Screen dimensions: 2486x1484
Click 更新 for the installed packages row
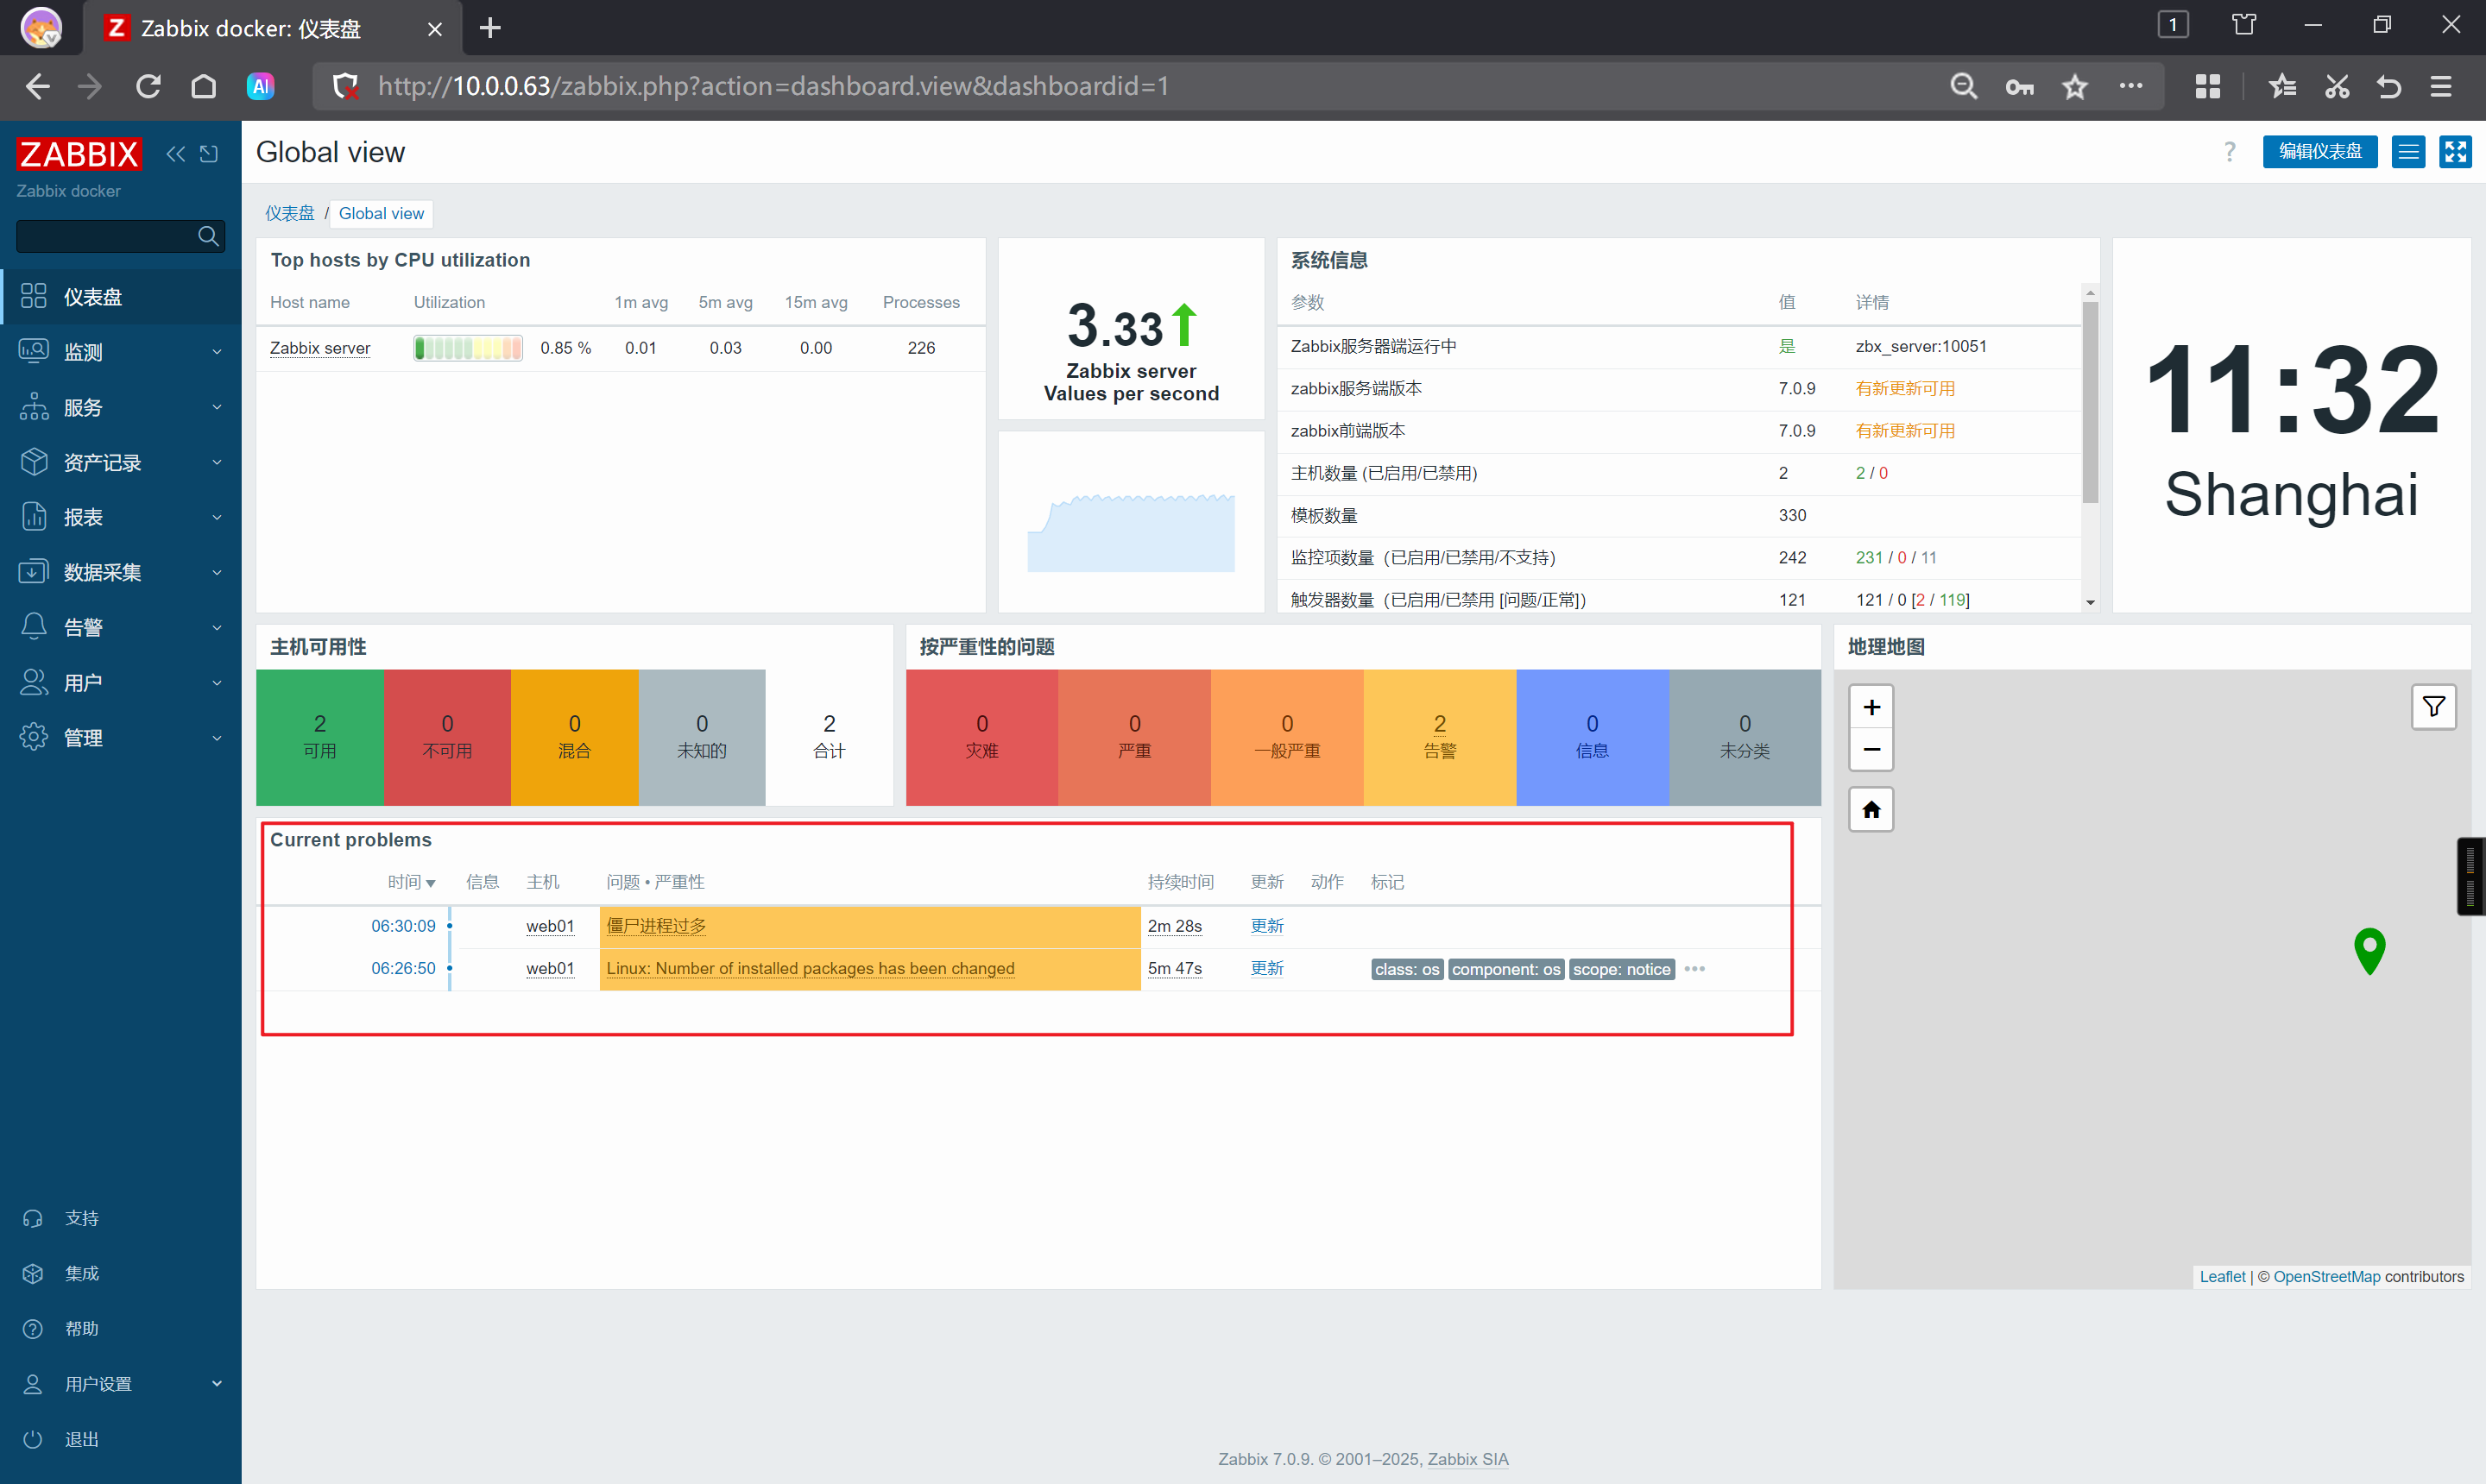(x=1266, y=968)
